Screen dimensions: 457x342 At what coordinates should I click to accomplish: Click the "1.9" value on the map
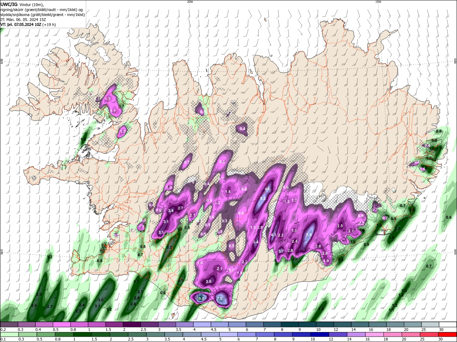[326, 261]
